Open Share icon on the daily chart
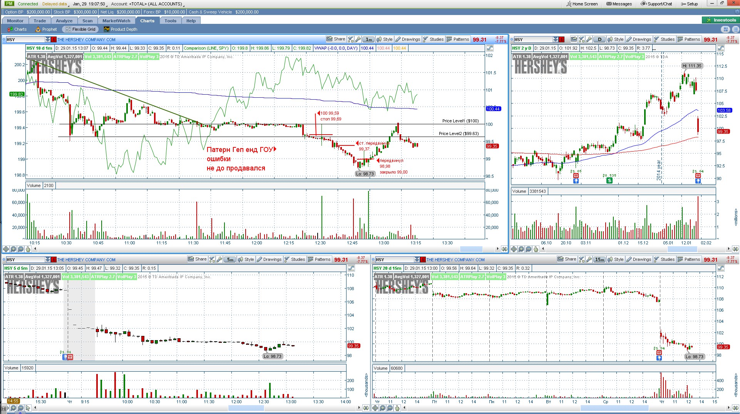 pos(574,39)
